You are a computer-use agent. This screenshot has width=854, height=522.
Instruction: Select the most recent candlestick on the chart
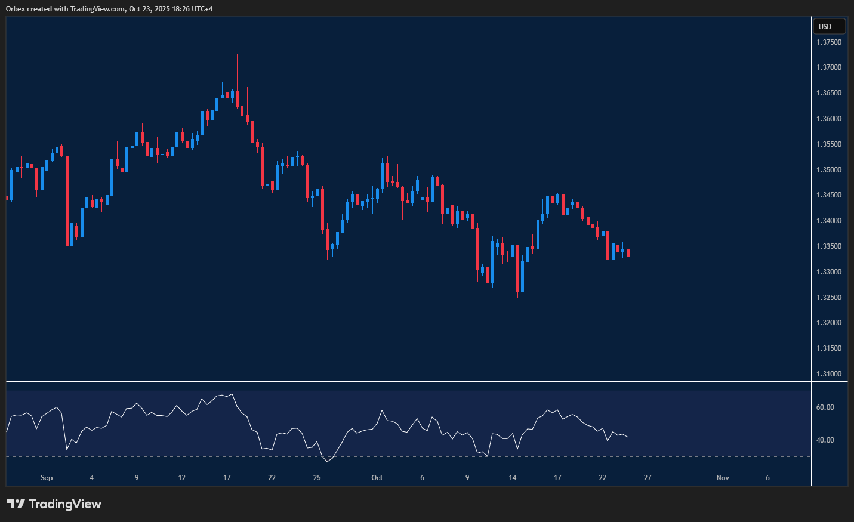(x=628, y=254)
